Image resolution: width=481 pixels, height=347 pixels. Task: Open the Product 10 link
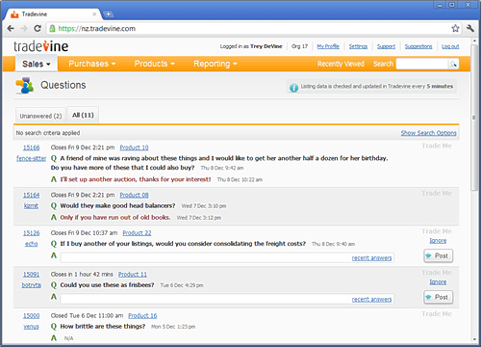point(134,147)
